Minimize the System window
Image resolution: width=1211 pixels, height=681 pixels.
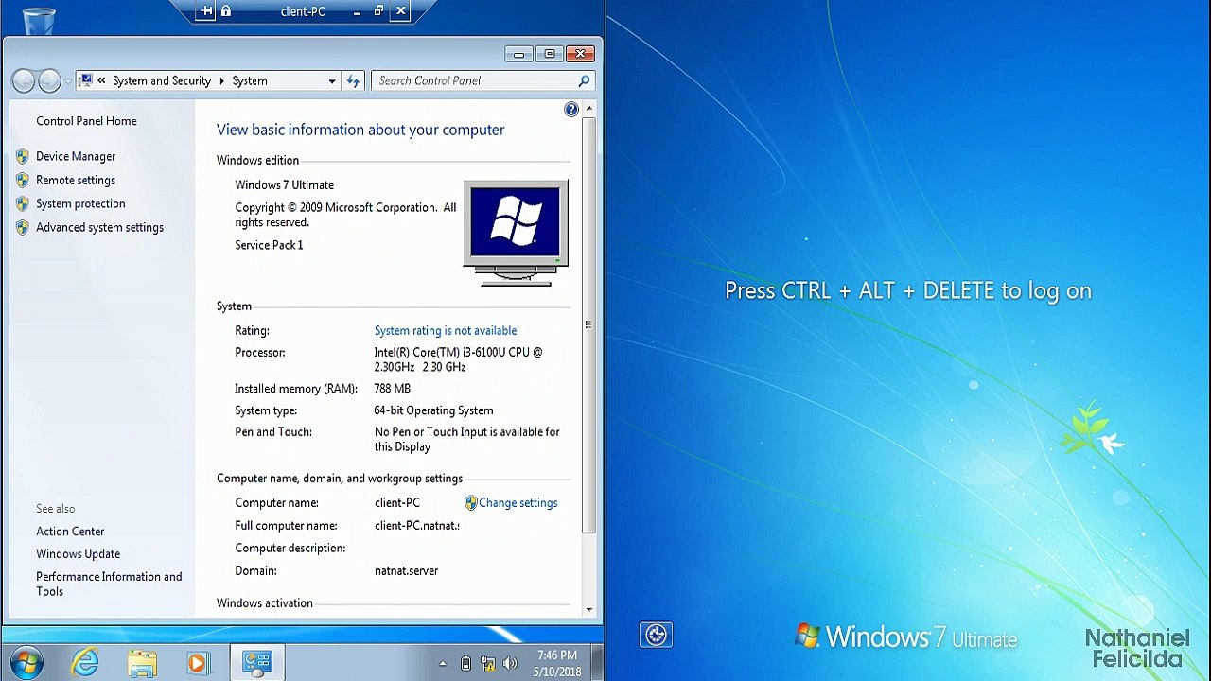pos(518,54)
